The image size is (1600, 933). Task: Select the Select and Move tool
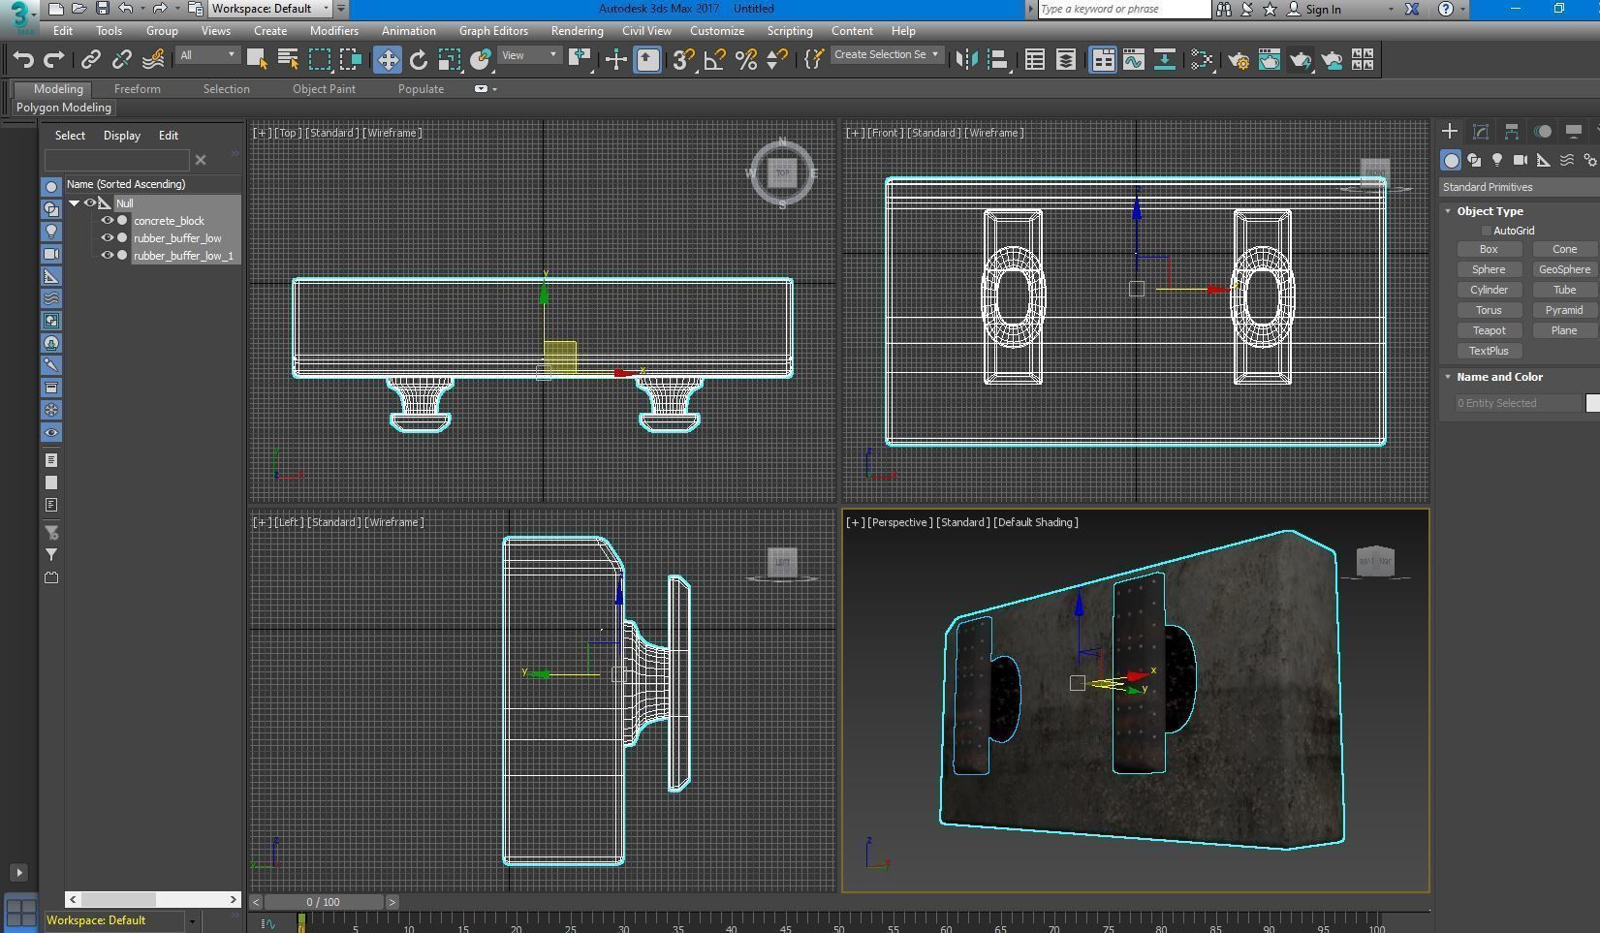pyautogui.click(x=387, y=59)
